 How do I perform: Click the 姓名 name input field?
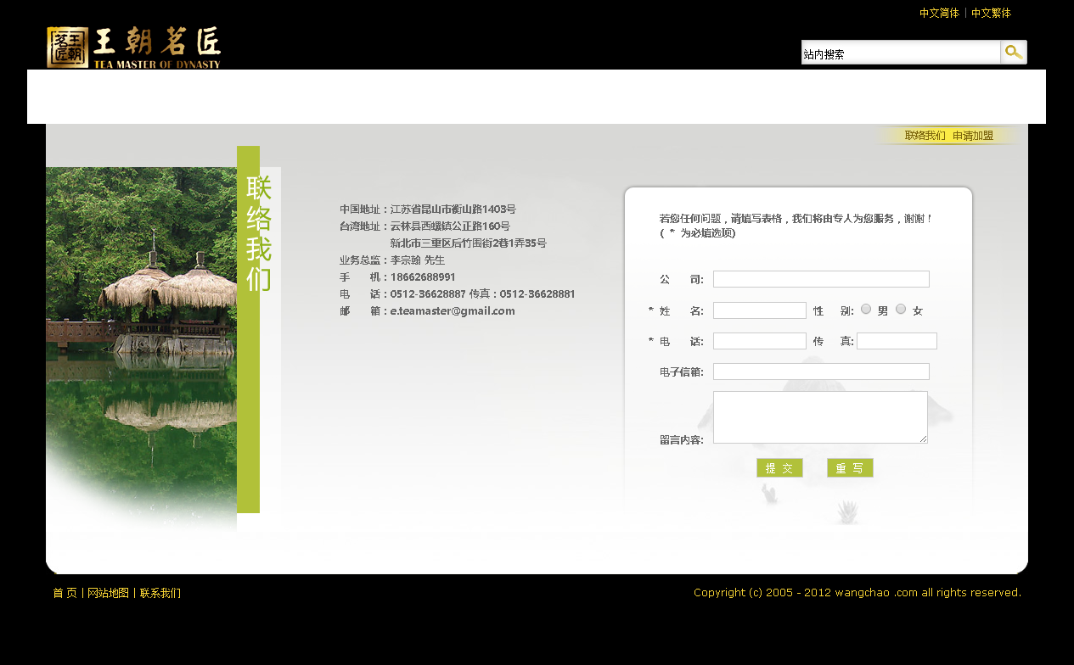click(x=759, y=310)
